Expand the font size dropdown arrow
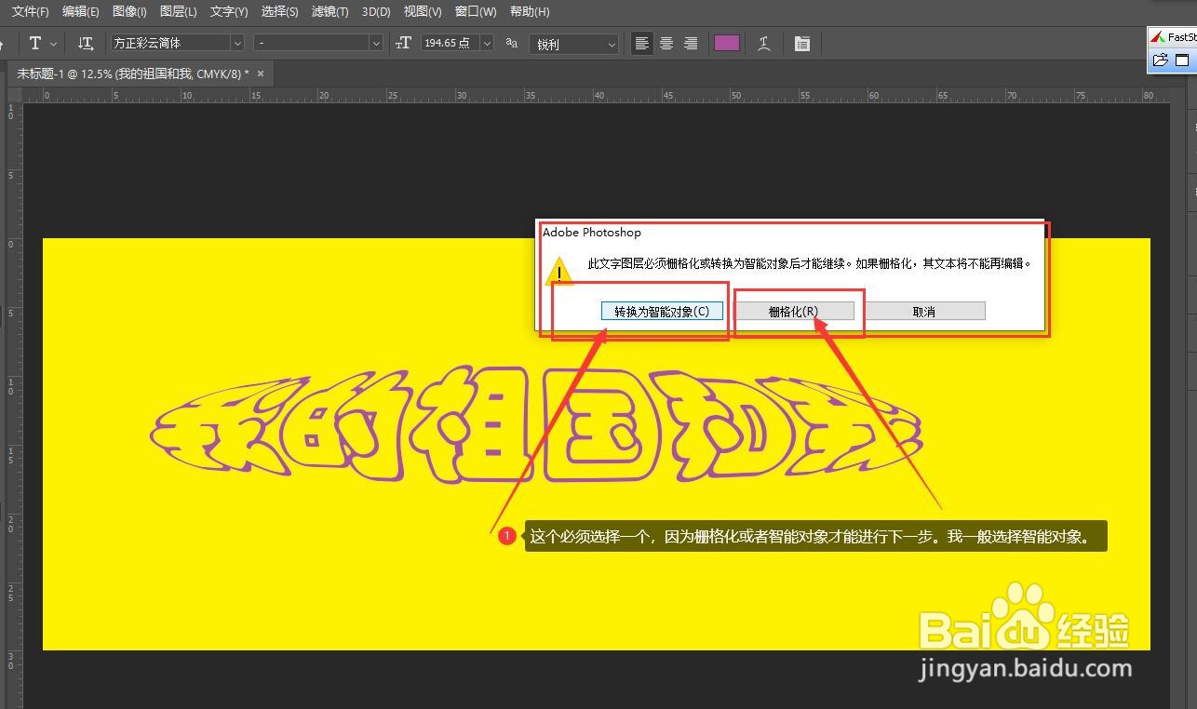 pyautogui.click(x=489, y=43)
